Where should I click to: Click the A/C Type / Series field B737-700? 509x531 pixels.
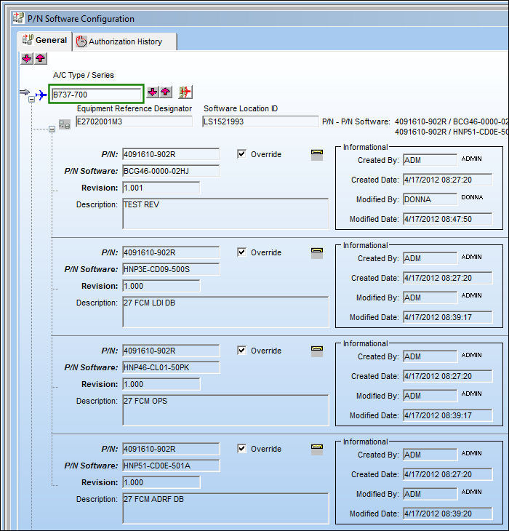pyautogui.click(x=96, y=94)
